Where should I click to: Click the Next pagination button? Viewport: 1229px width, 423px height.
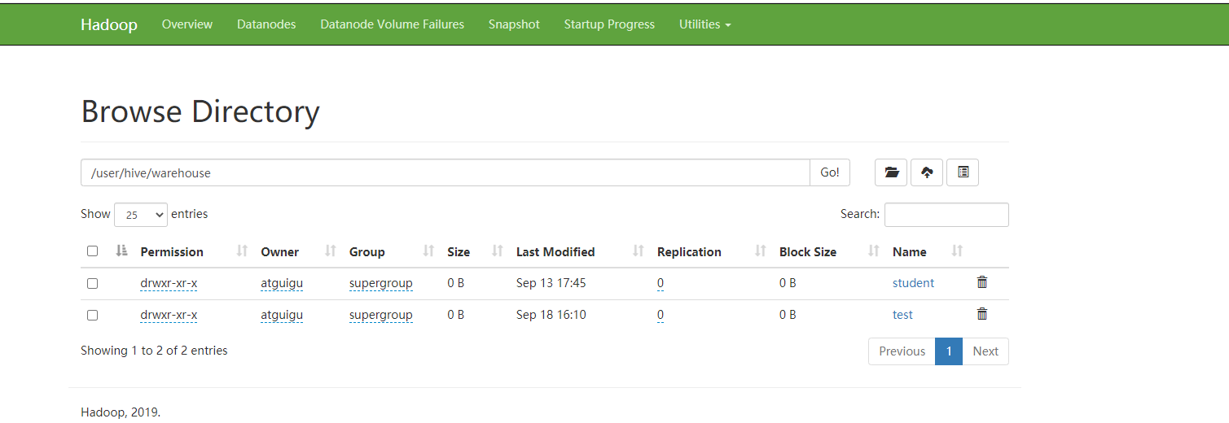pyautogui.click(x=985, y=351)
